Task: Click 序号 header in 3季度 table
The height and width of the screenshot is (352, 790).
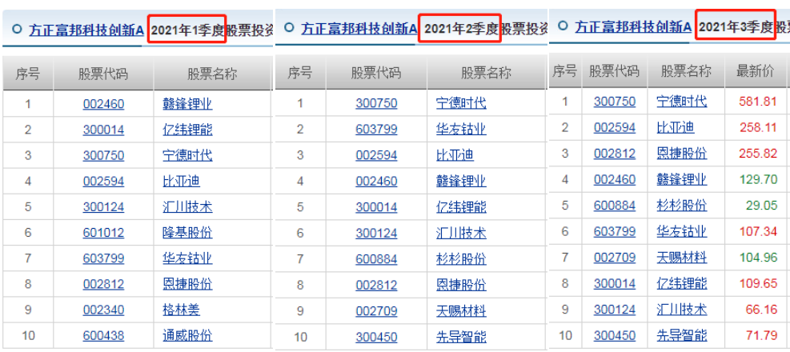Action: (x=565, y=71)
